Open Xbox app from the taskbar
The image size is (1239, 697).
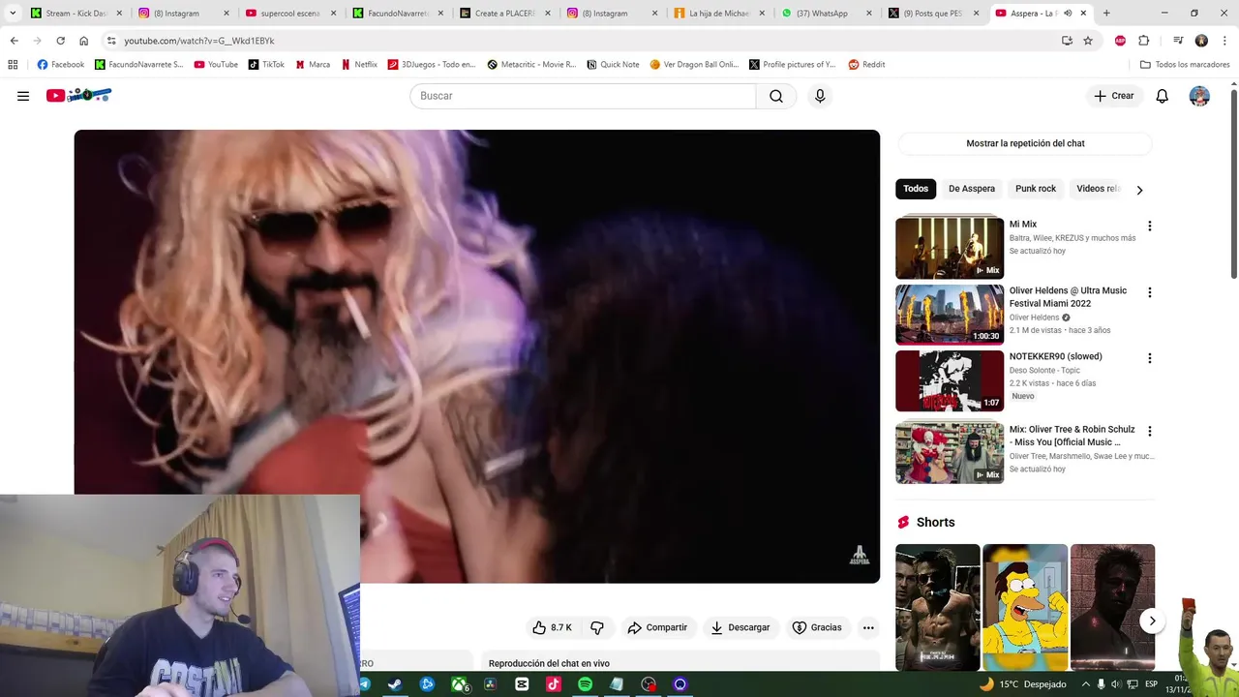point(460,684)
